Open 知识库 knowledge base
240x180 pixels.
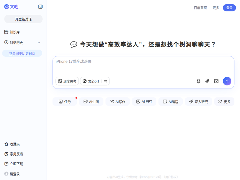(12, 32)
